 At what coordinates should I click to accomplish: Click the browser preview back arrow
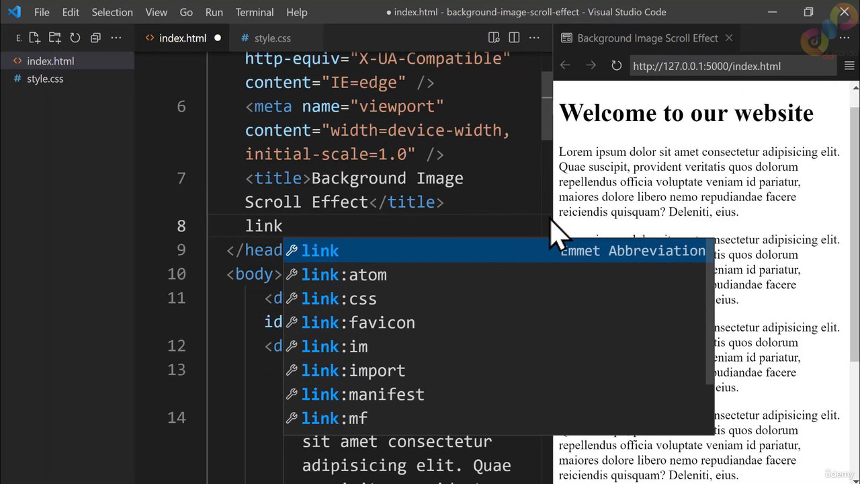[x=565, y=66]
